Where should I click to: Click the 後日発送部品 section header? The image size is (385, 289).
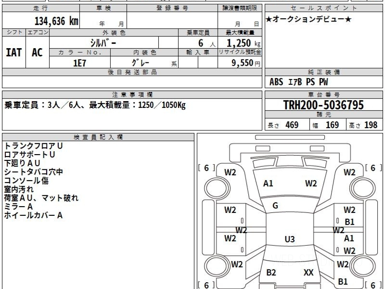pos(132,72)
